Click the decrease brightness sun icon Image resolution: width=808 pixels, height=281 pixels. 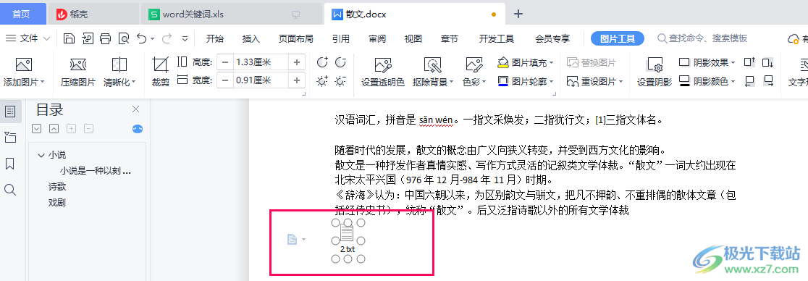(x=340, y=81)
